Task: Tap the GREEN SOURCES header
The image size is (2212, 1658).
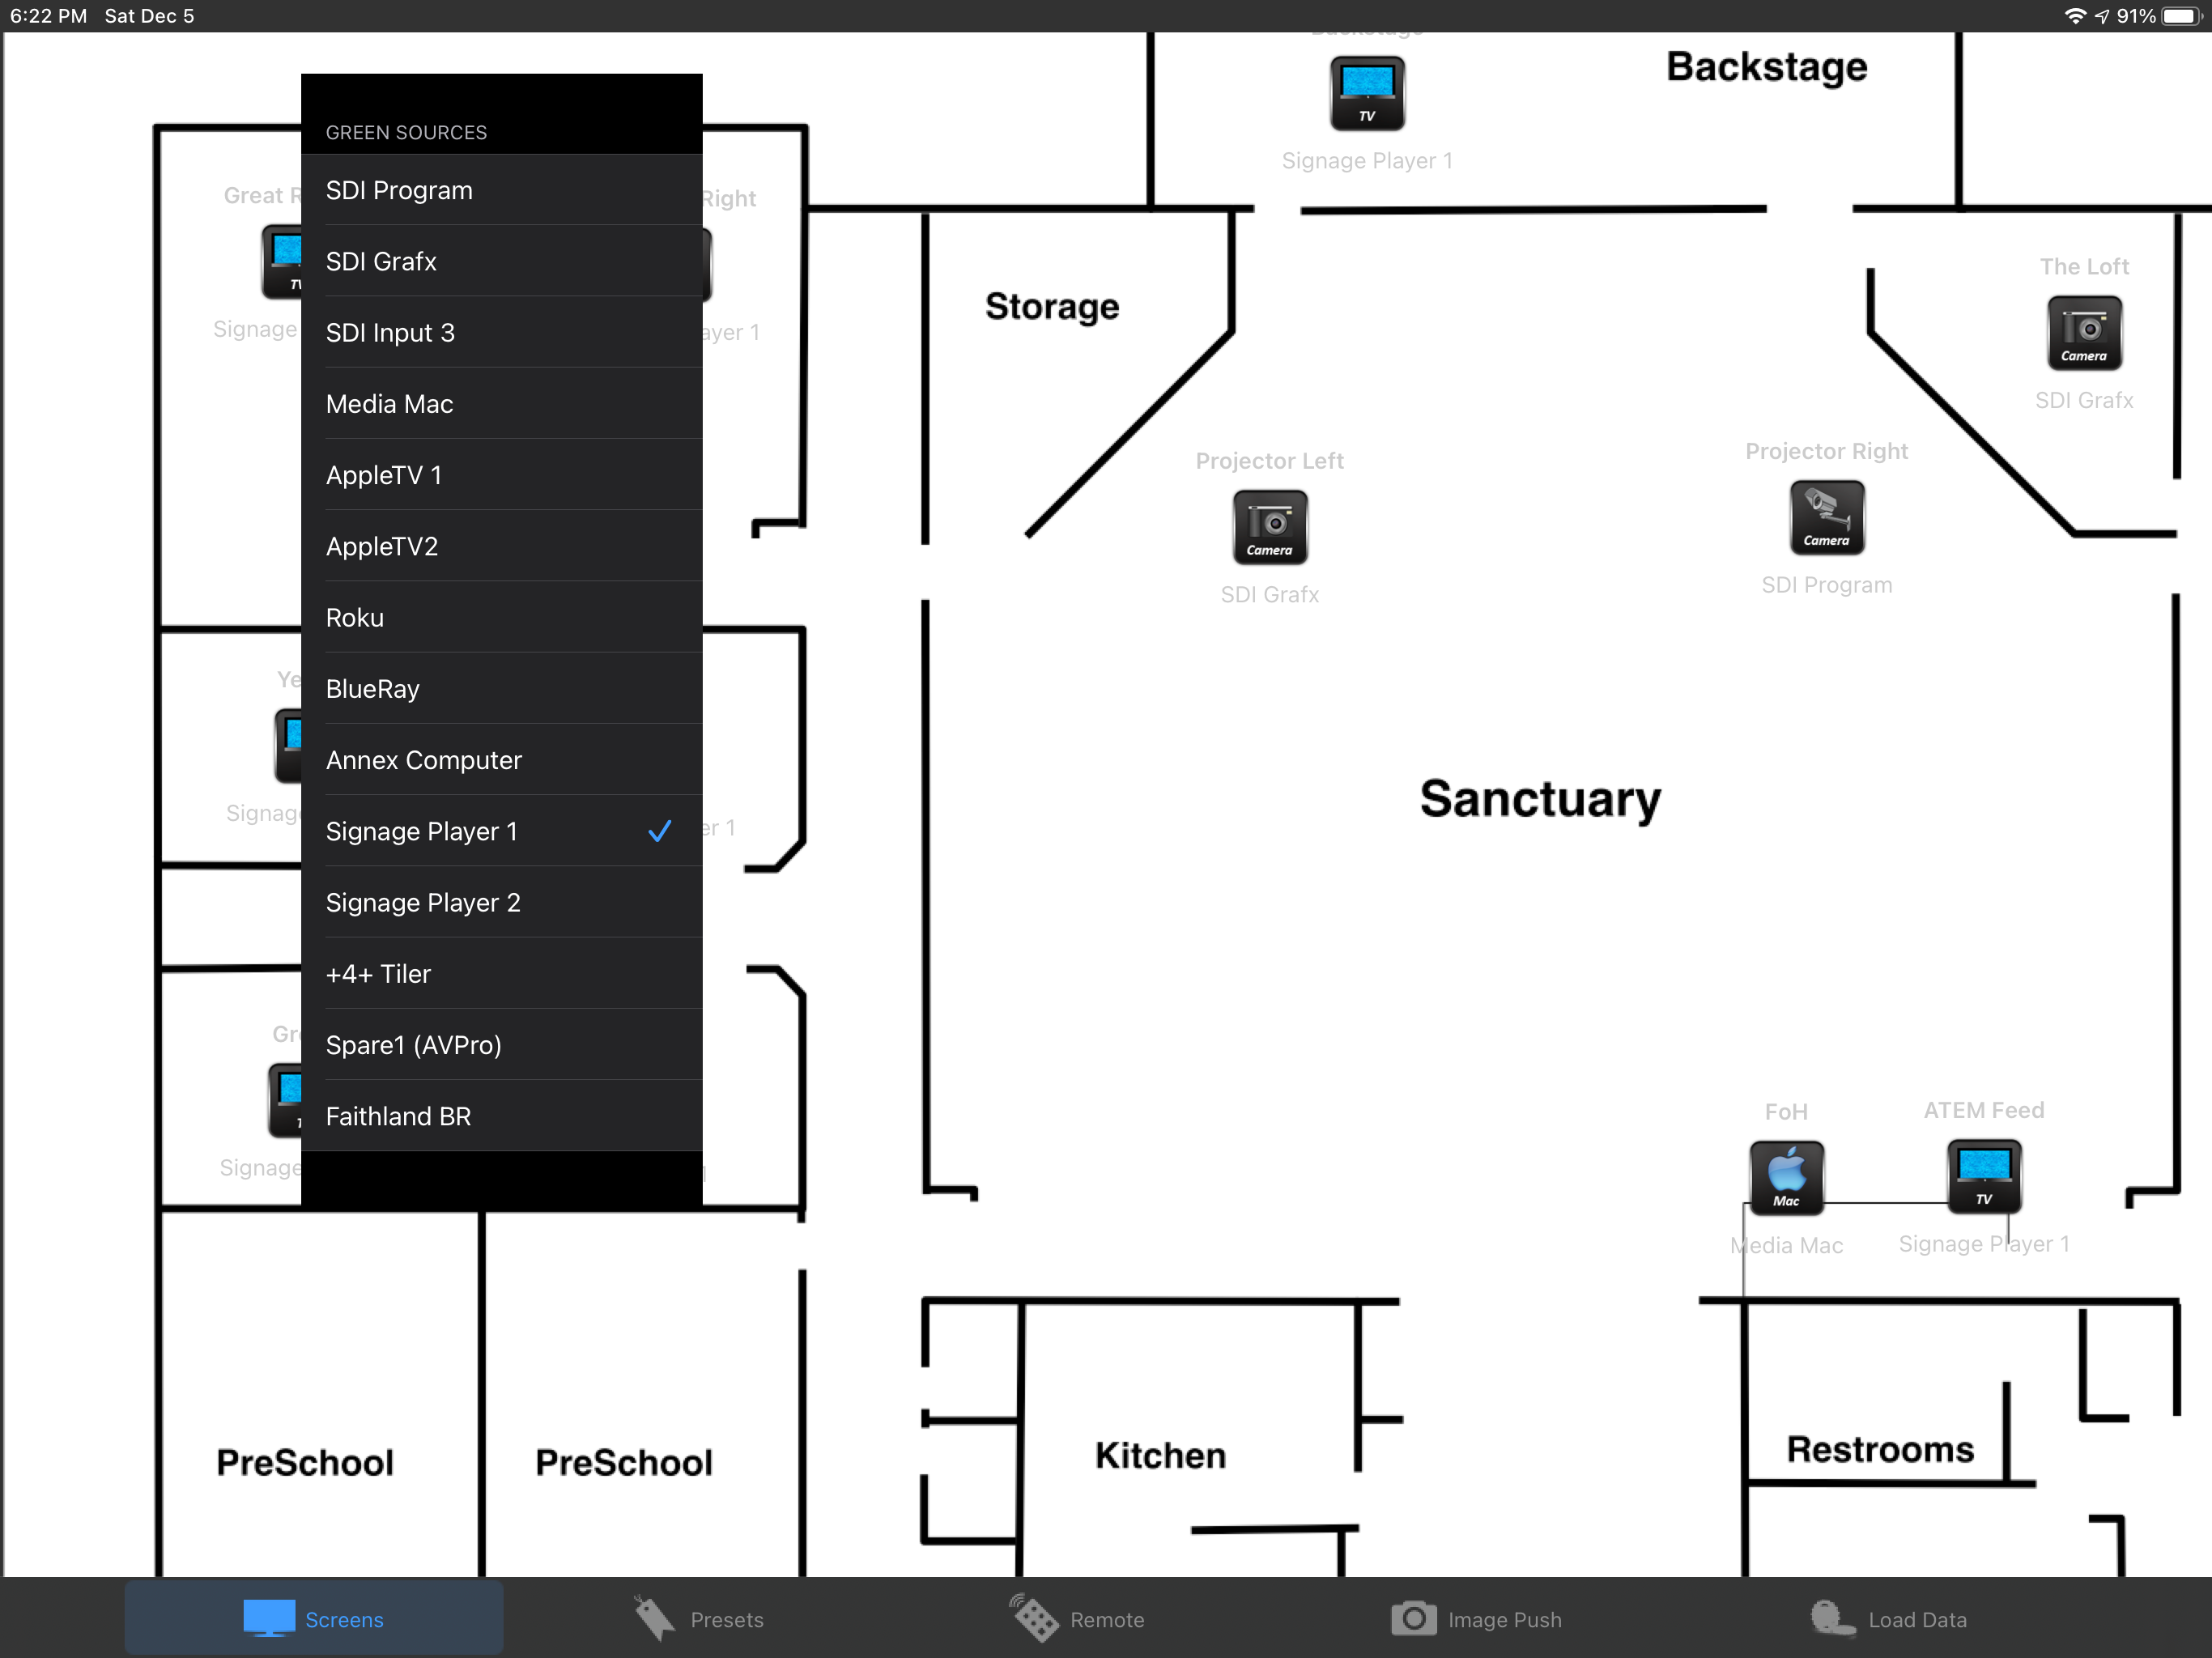Action: 406,133
